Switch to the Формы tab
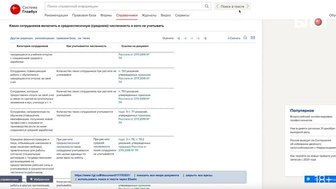Viewport: 336px width, 189px height. click(x=106, y=15)
